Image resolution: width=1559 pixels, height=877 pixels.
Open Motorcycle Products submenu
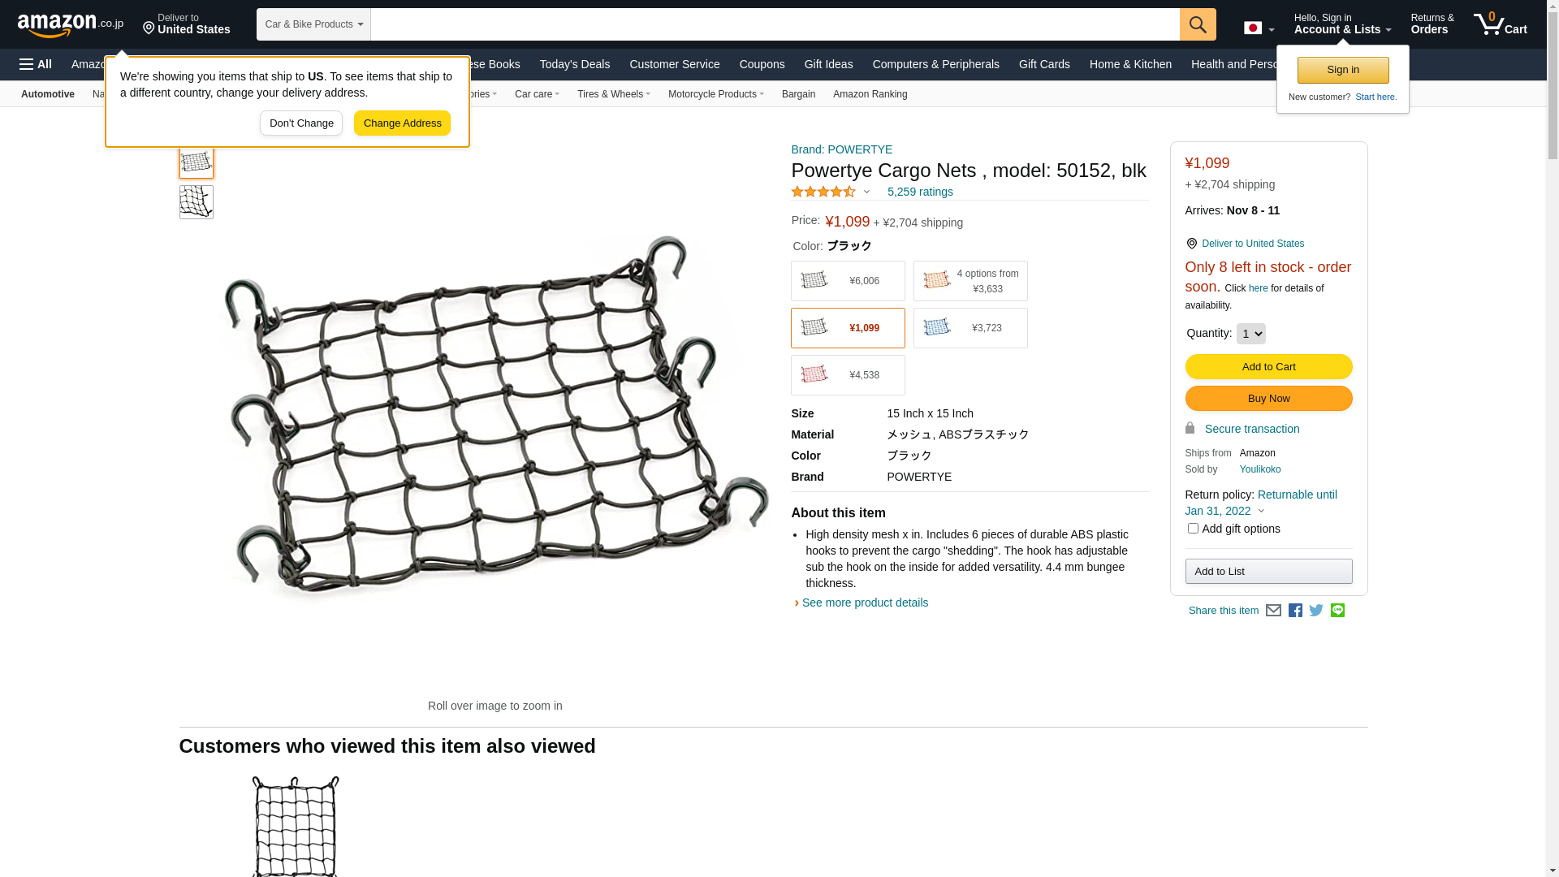(716, 94)
